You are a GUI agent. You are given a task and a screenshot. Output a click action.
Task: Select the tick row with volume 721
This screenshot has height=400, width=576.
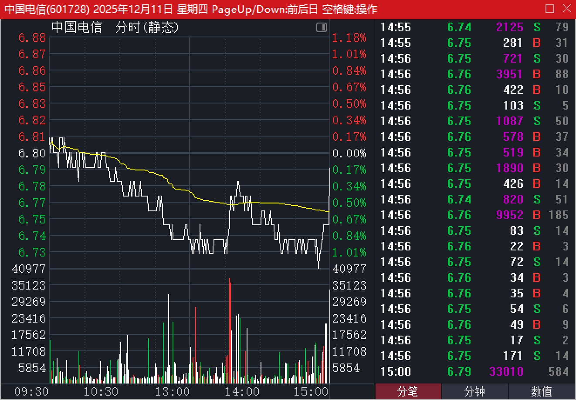point(475,58)
